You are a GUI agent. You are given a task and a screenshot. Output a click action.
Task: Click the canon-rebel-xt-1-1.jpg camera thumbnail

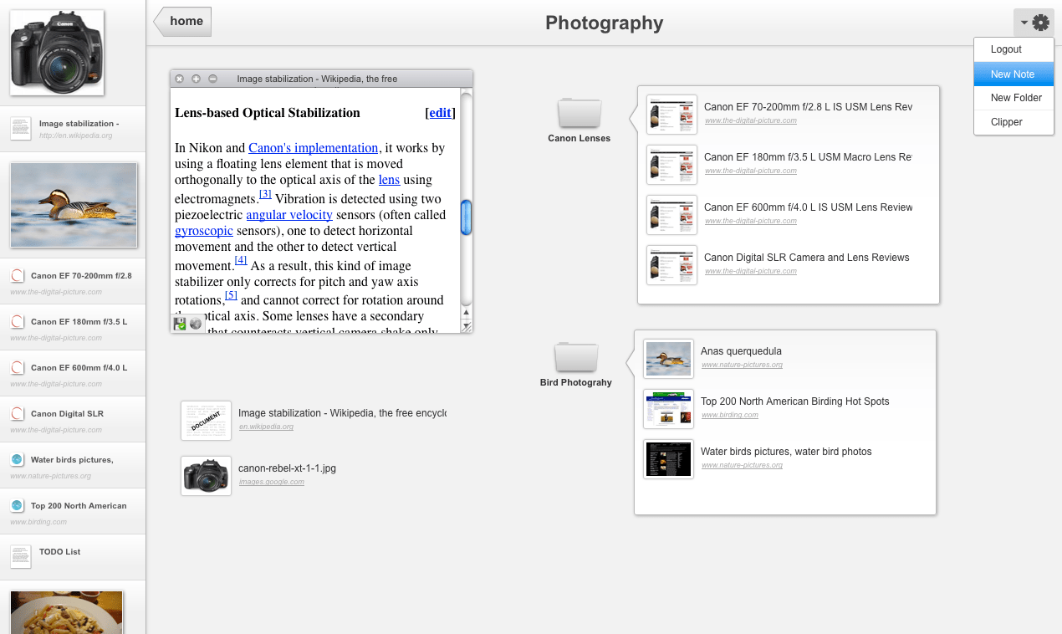click(x=206, y=476)
